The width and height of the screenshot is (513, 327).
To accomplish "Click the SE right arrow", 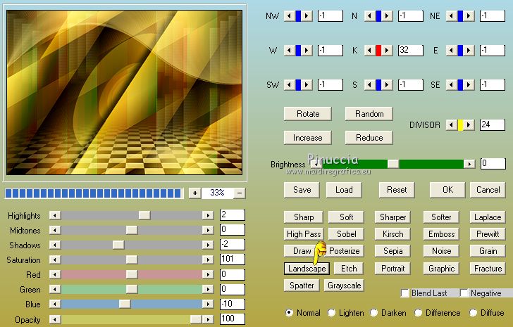I will (x=469, y=85).
